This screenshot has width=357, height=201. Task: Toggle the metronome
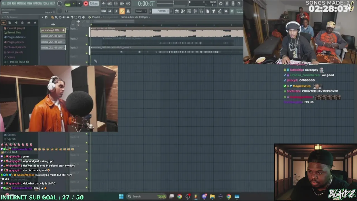coord(104,4)
